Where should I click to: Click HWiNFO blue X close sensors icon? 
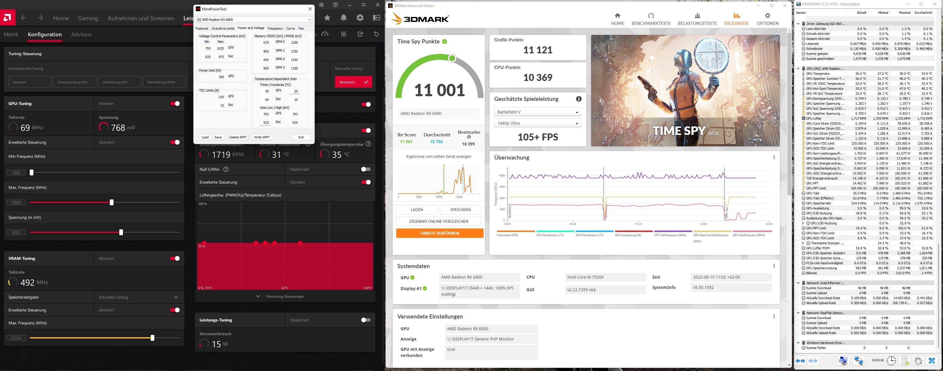932,361
